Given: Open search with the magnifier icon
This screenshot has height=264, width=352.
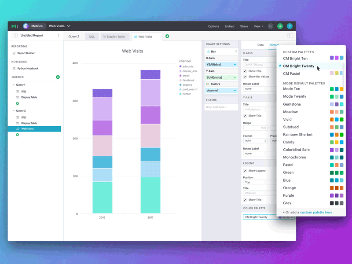Looking at the screenshot, I should pos(271,26).
